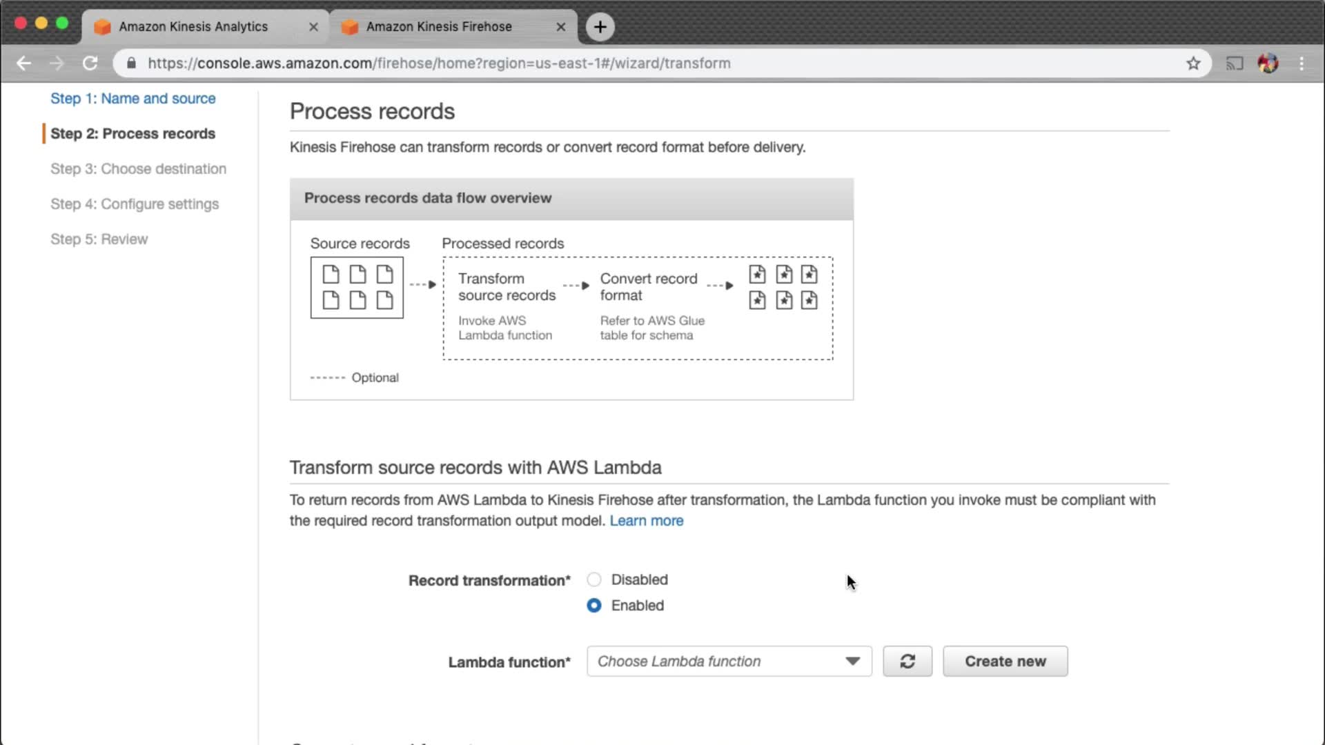Viewport: 1325px width, 745px height.
Task: Click the lock icon in address bar
Action: click(131, 63)
